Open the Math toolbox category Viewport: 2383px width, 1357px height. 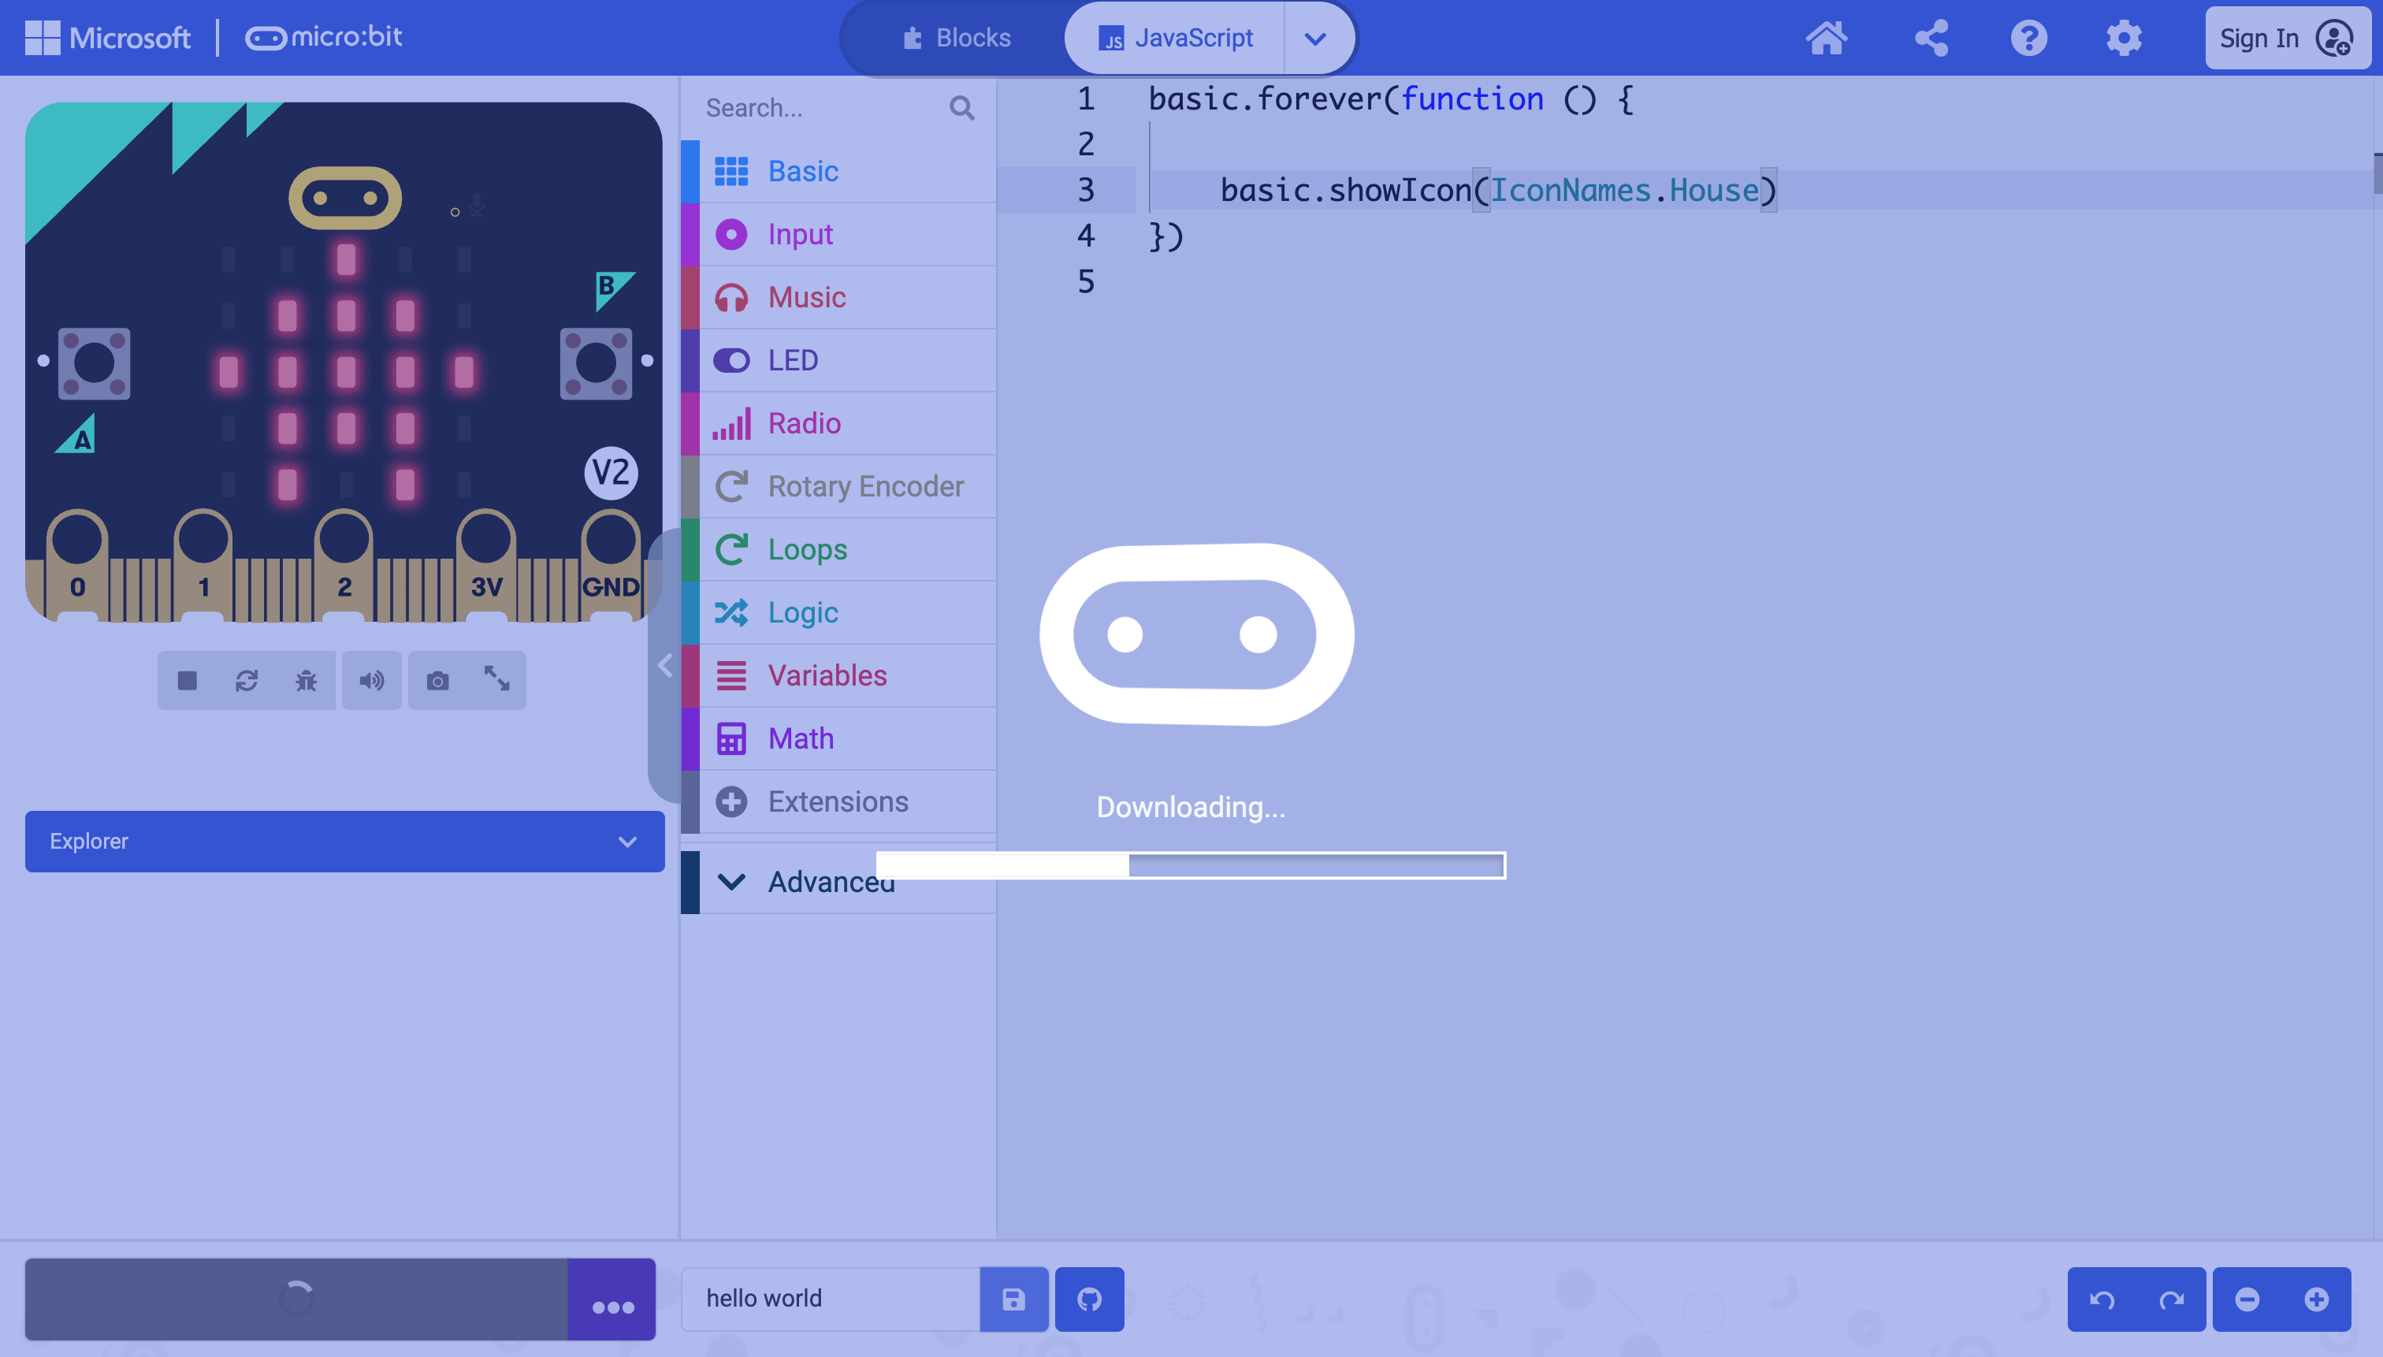(838, 738)
